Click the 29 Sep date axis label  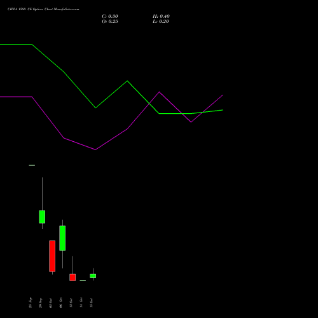tap(41, 303)
